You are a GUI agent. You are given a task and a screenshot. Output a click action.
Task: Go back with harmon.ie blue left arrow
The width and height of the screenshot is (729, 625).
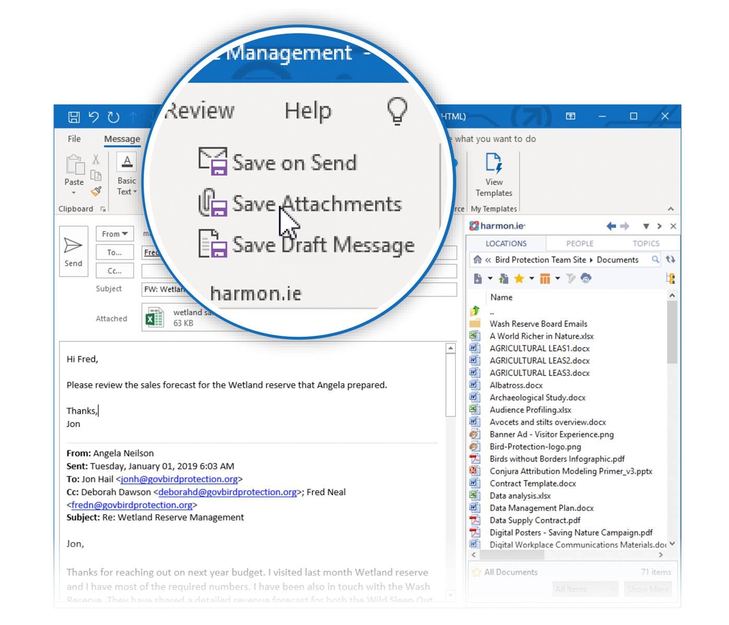(611, 226)
